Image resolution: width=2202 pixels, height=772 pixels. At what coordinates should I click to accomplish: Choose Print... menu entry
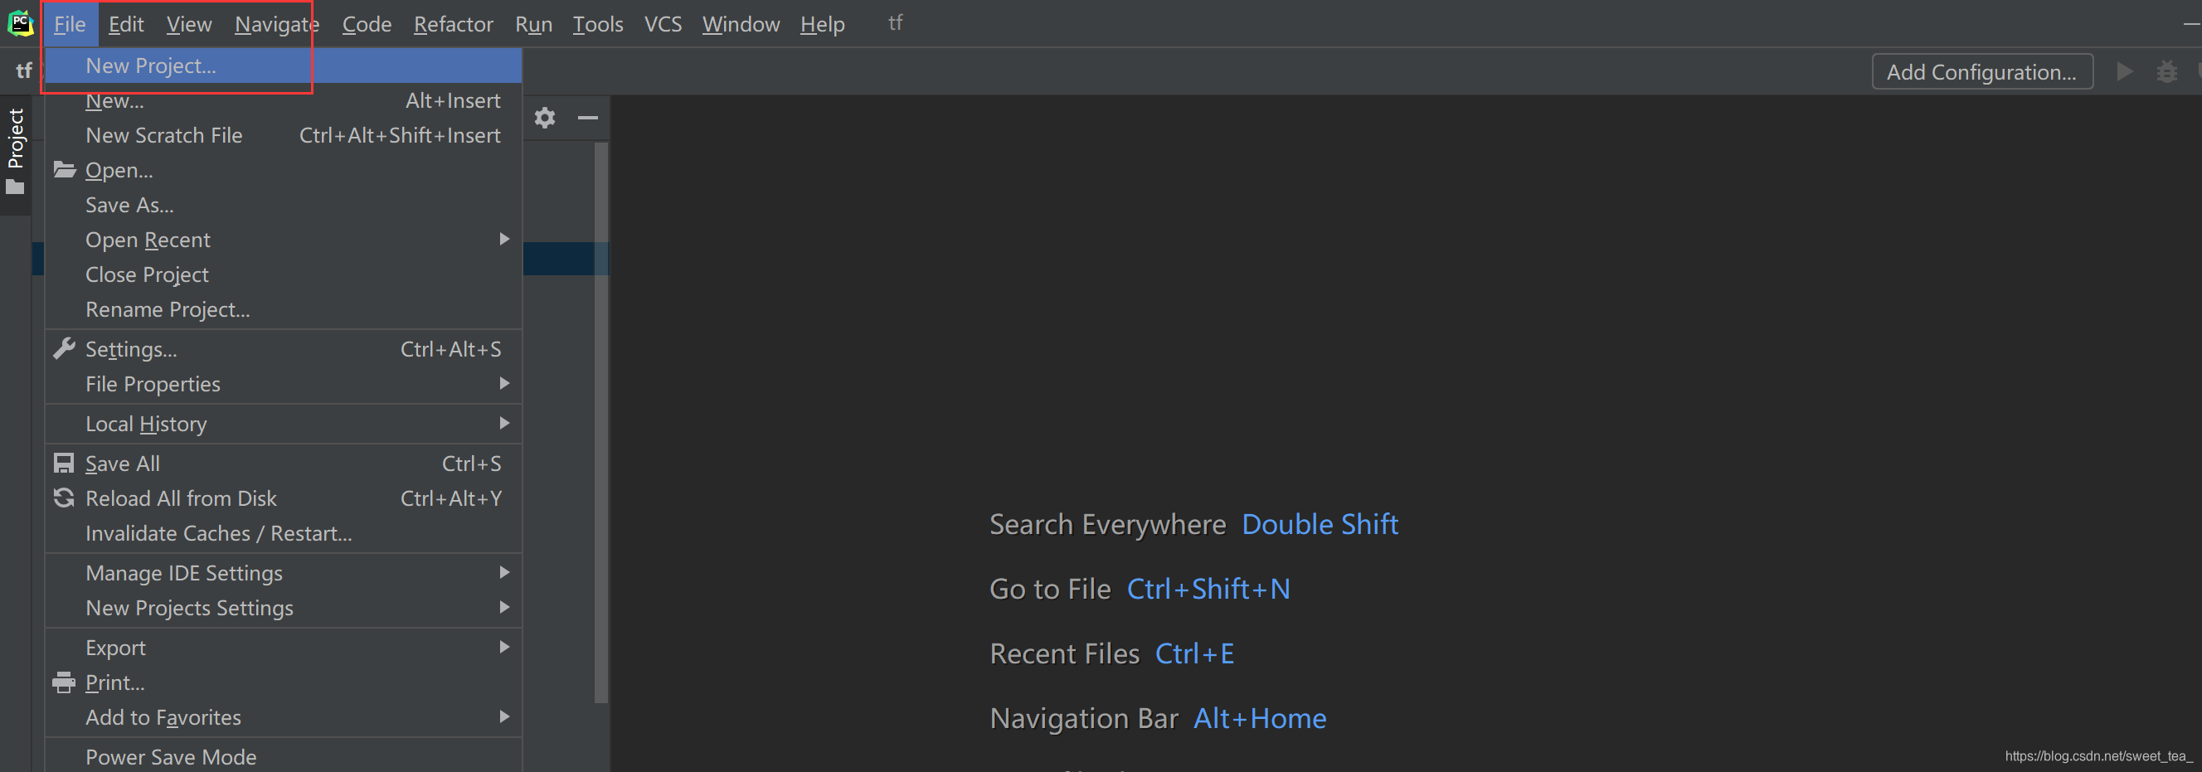(x=283, y=682)
